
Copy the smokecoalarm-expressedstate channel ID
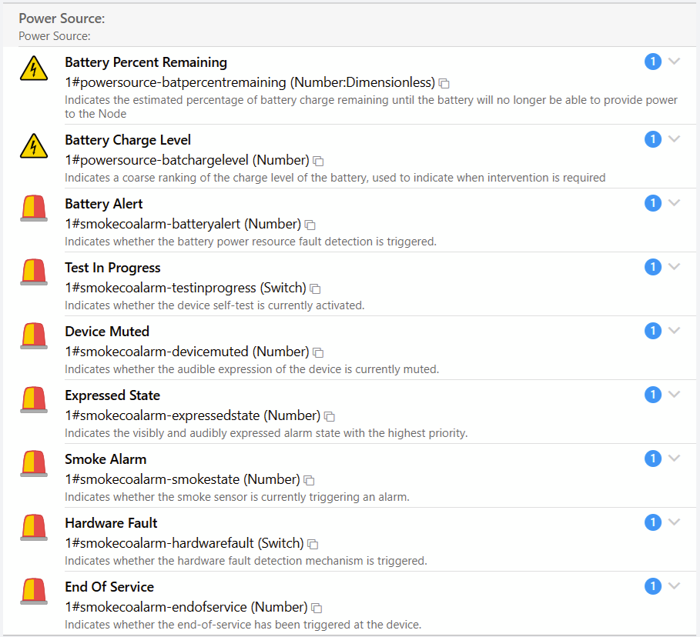click(x=329, y=416)
